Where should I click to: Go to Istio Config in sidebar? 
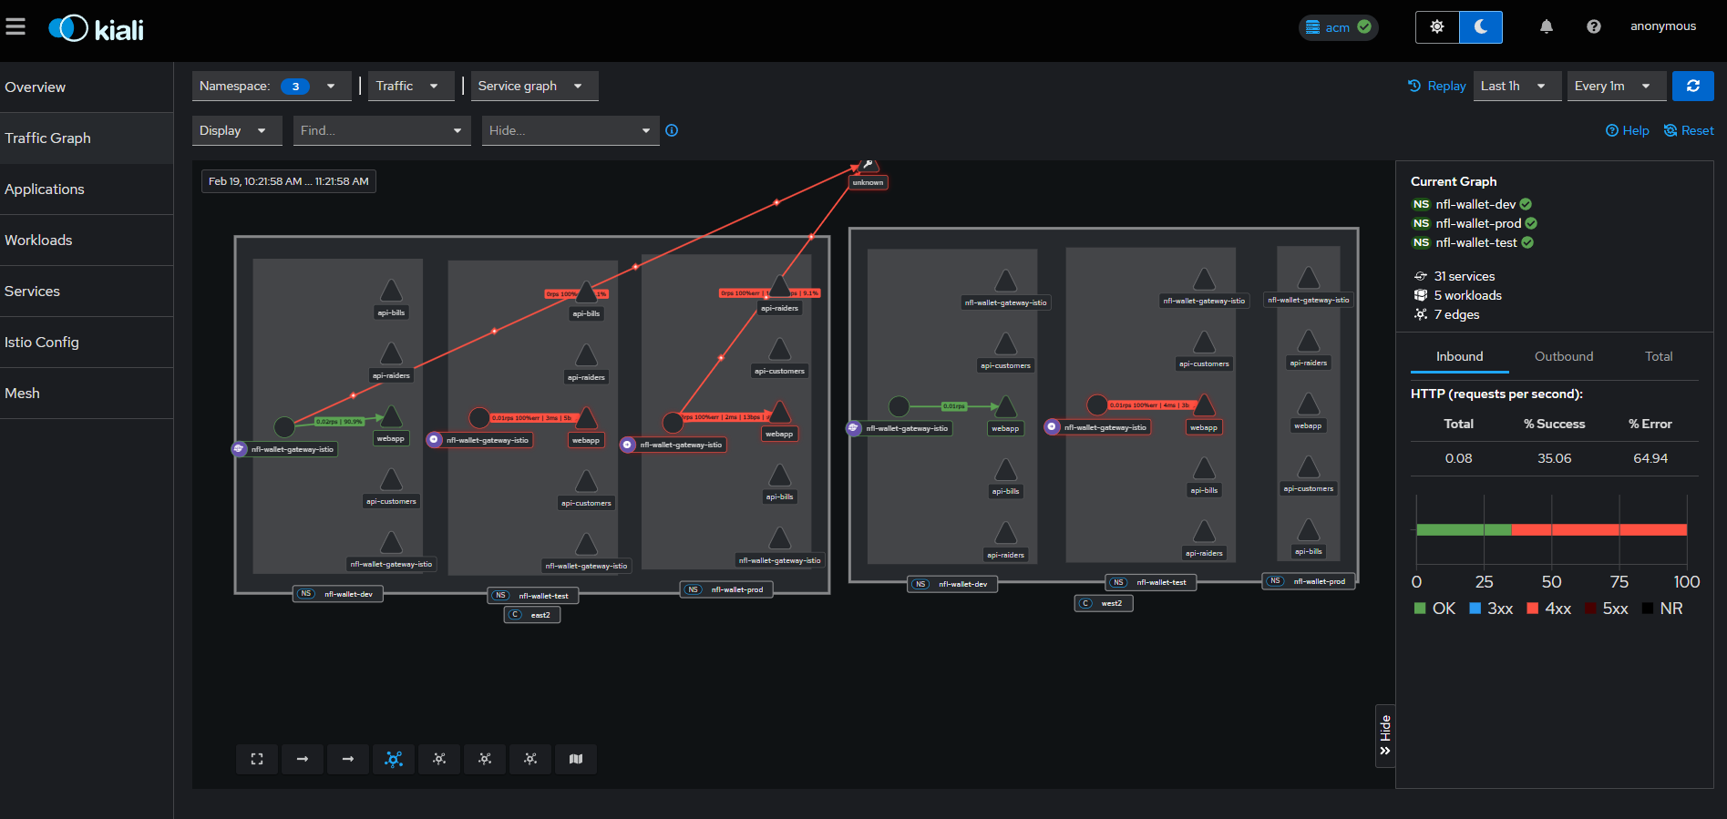coord(42,342)
